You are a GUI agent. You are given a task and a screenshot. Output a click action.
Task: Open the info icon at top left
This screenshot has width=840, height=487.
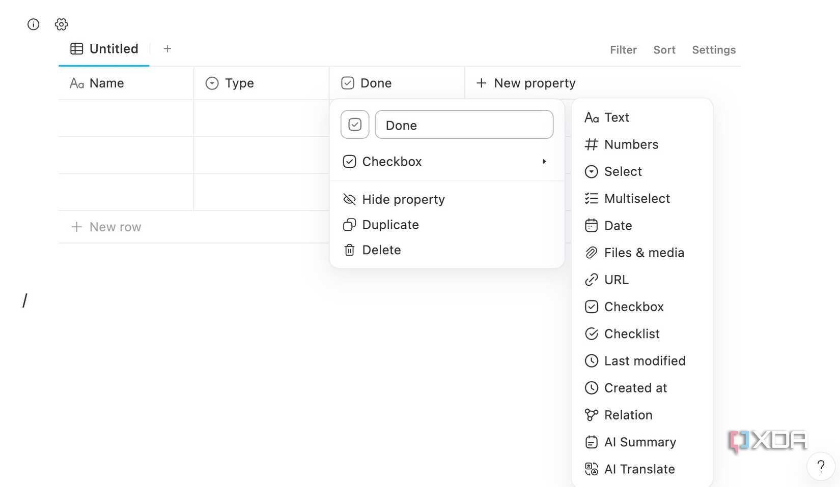point(33,24)
